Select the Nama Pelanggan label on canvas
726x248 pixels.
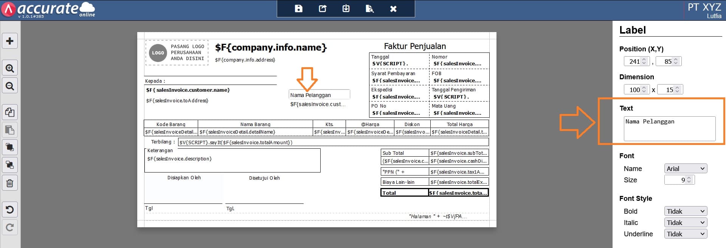pyautogui.click(x=319, y=95)
